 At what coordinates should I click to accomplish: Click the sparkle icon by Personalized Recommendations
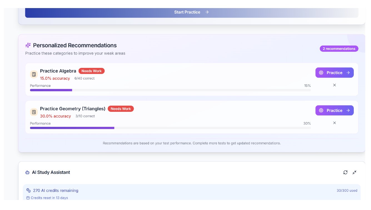tap(28, 45)
